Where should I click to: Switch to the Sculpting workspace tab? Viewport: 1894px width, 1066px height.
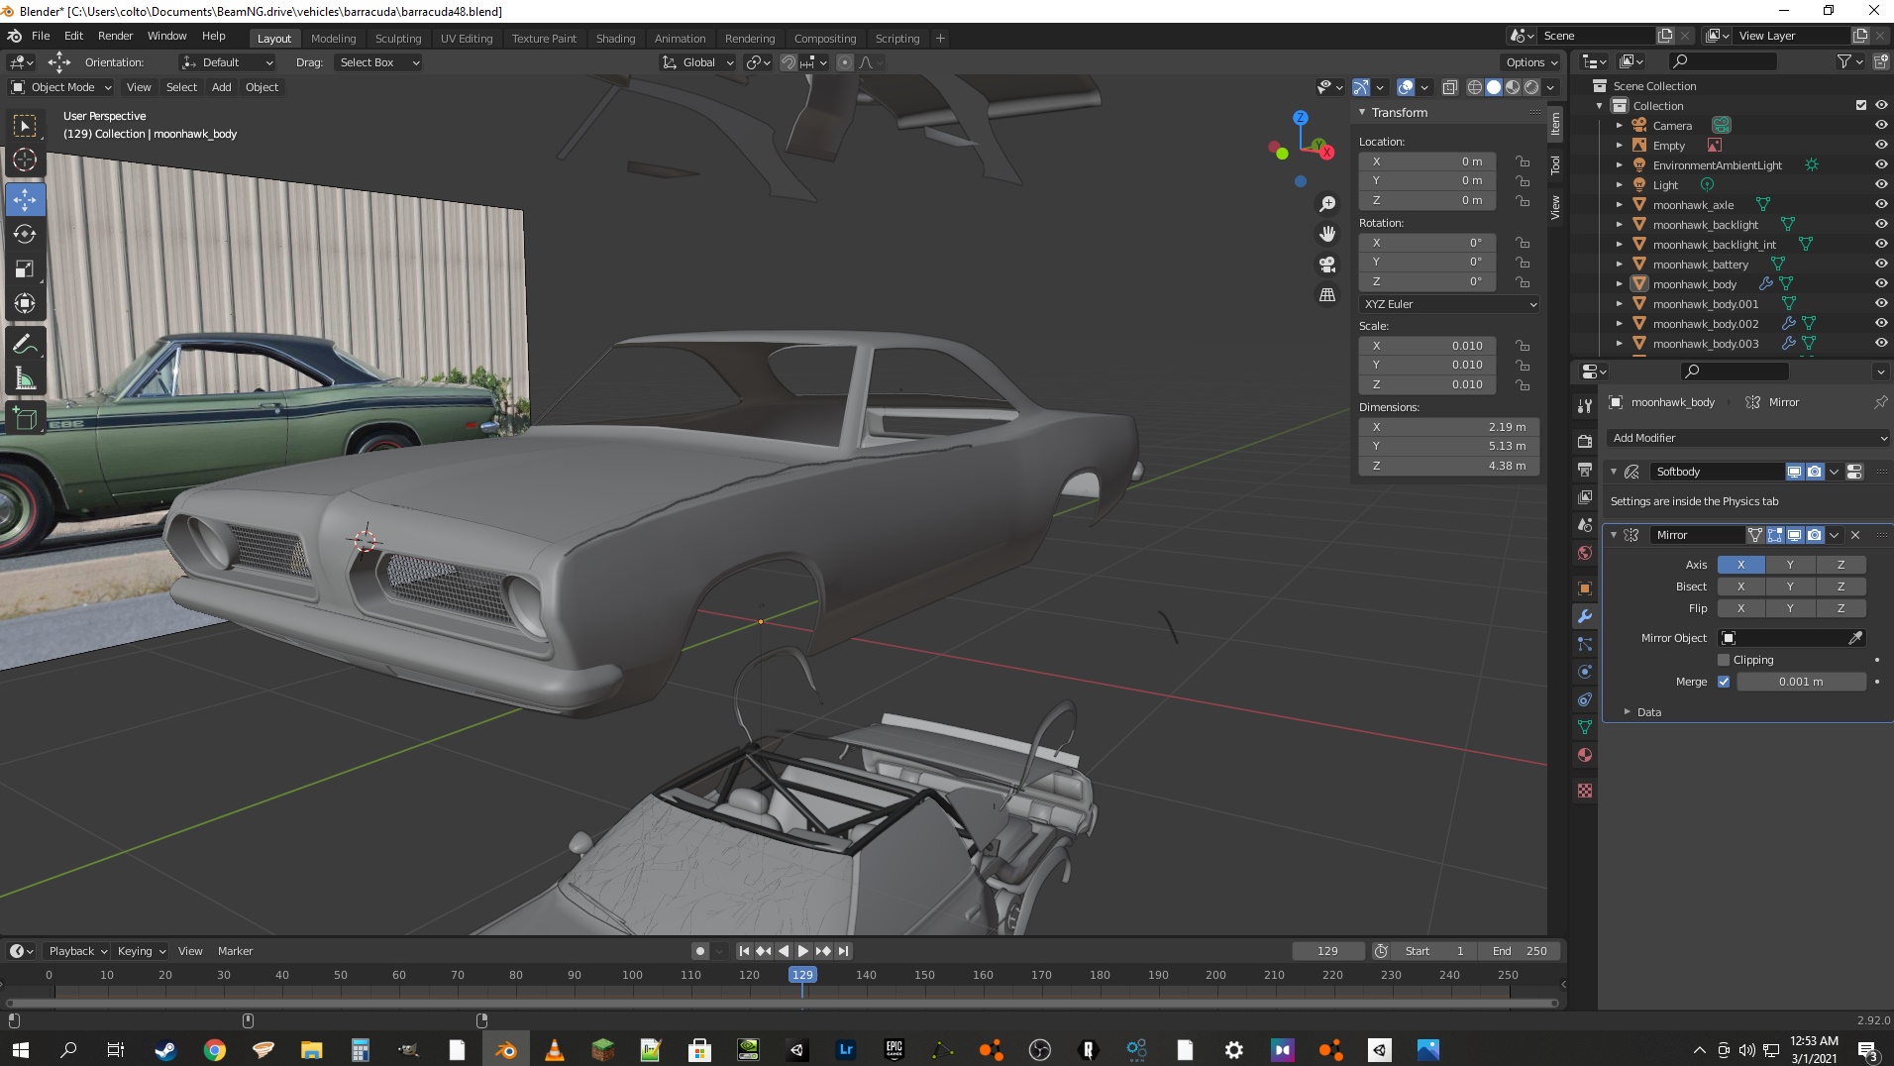[397, 39]
